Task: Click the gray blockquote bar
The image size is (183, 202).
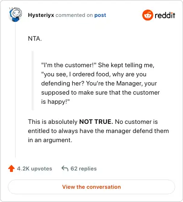Action: click(32, 80)
